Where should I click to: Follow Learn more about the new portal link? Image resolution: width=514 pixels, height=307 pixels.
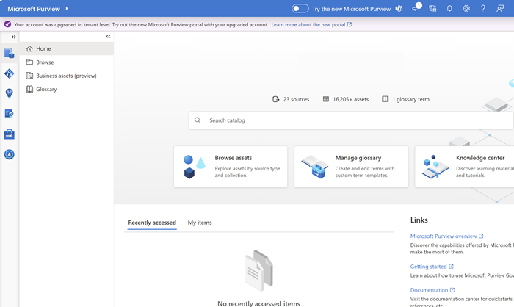point(311,24)
